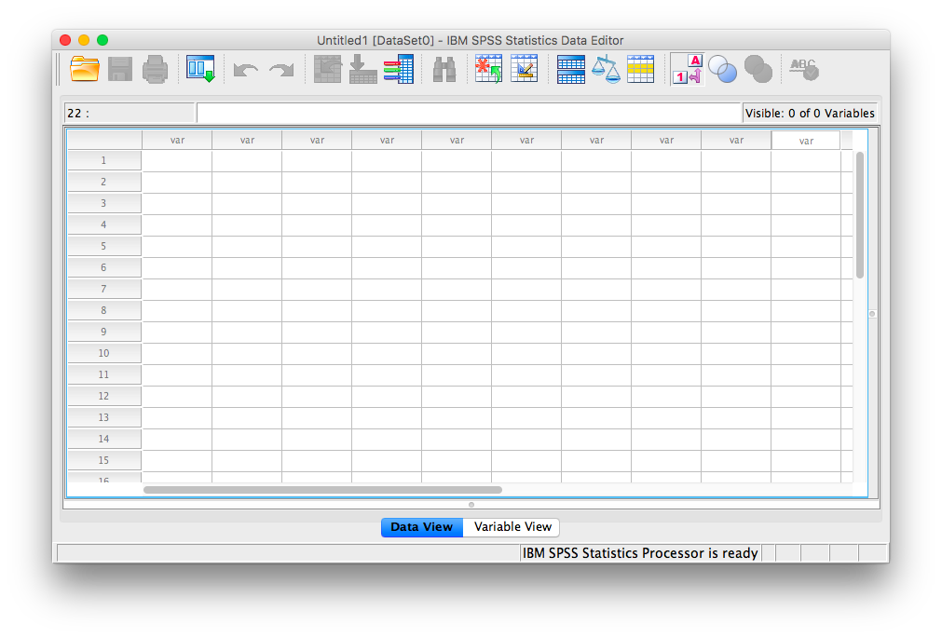
Task: Select the Go to case icon
Action: click(328, 69)
